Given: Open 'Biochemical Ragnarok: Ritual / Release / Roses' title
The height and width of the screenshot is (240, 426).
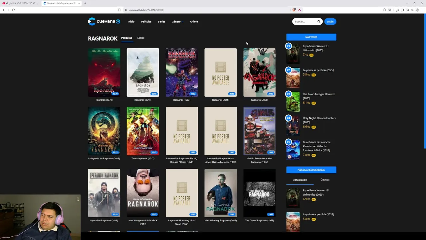Looking at the screenshot, I should (182, 160).
